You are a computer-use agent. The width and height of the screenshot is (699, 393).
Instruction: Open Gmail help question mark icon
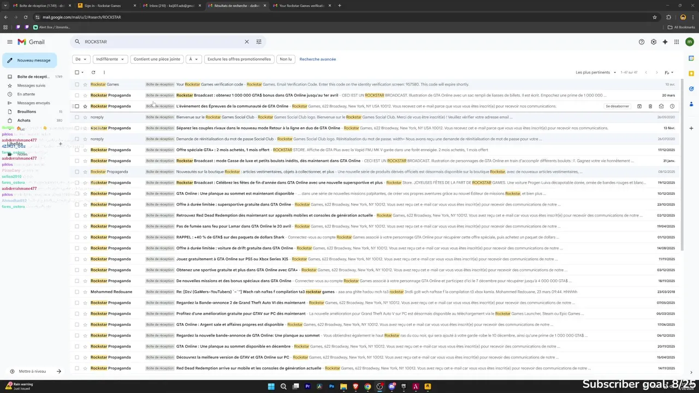tap(642, 42)
